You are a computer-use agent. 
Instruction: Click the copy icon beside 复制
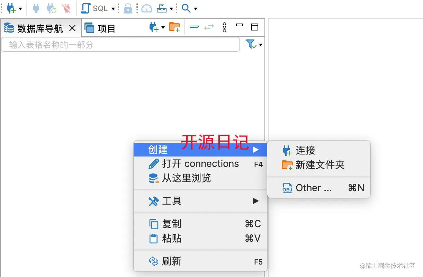point(153,224)
